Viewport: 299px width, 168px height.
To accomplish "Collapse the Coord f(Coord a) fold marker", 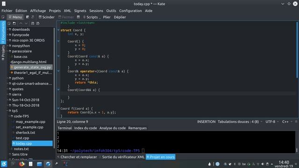I will click(x=58, y=108).
